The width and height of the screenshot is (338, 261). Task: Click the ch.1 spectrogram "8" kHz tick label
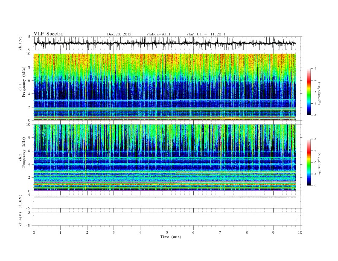(x=29, y=67)
